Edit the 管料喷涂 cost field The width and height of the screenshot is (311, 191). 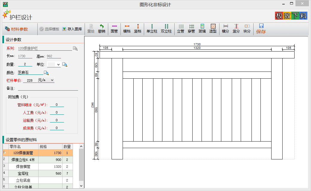[57, 105]
